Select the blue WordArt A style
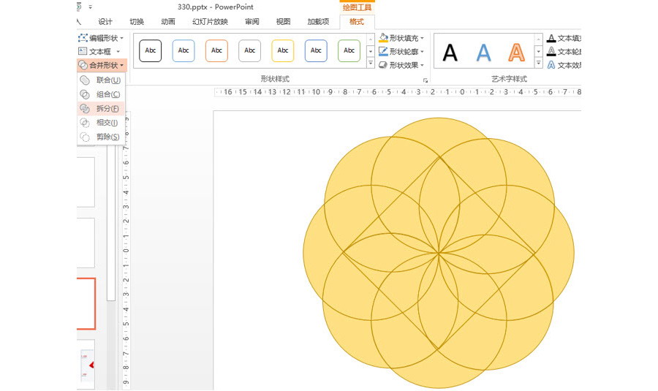The height and width of the screenshot is (391, 658). point(483,52)
